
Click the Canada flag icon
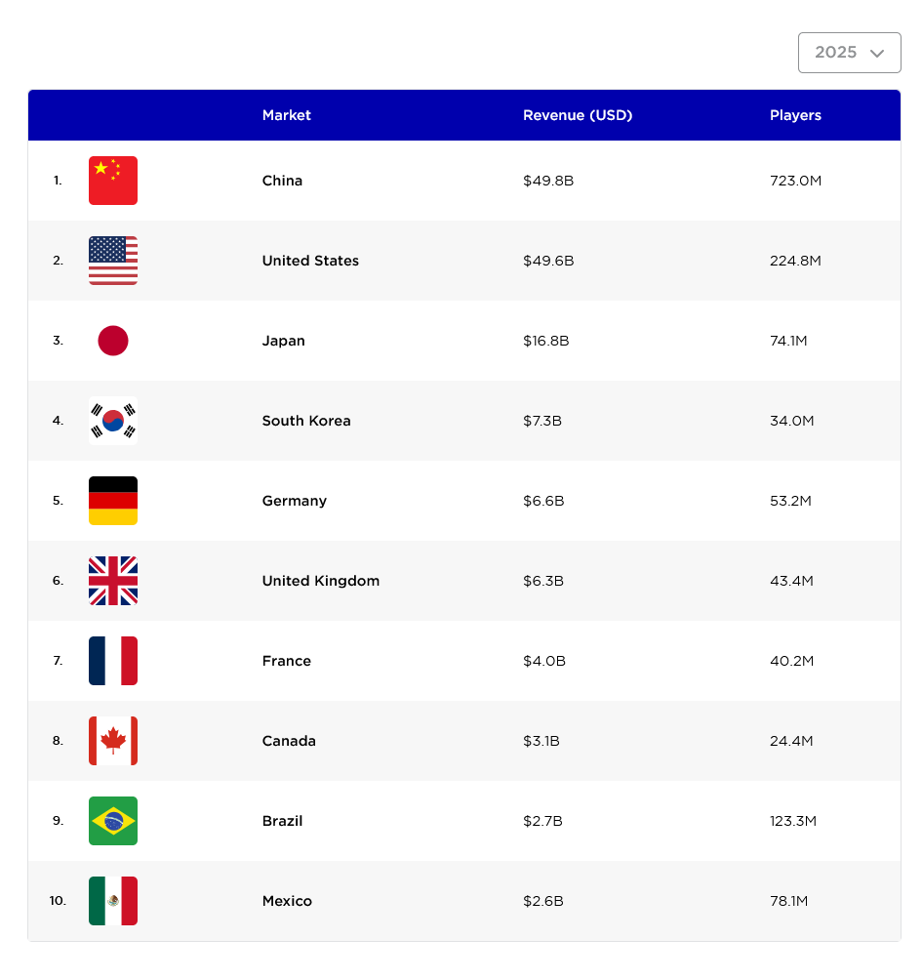[113, 741]
